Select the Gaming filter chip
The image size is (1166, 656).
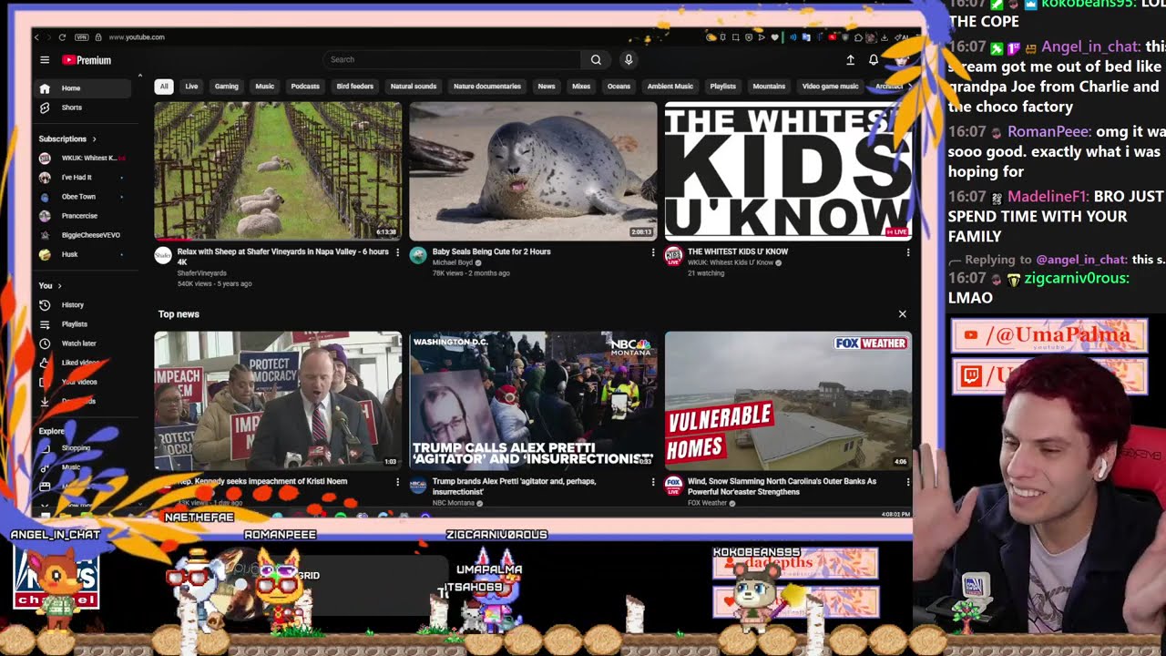227,87
